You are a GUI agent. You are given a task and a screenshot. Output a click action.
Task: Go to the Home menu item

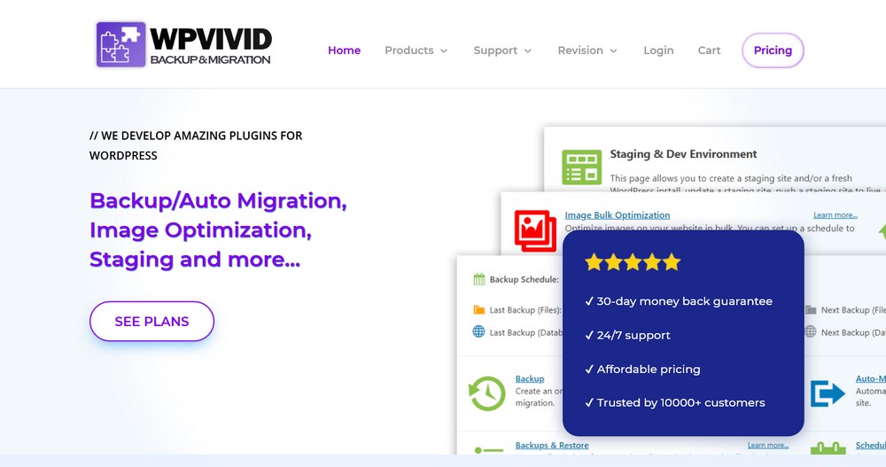(x=344, y=51)
